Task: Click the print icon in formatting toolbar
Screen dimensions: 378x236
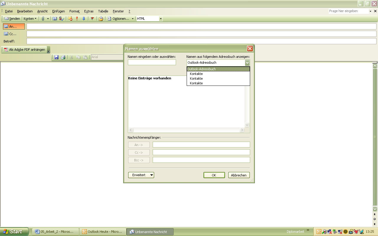Action: point(63,57)
